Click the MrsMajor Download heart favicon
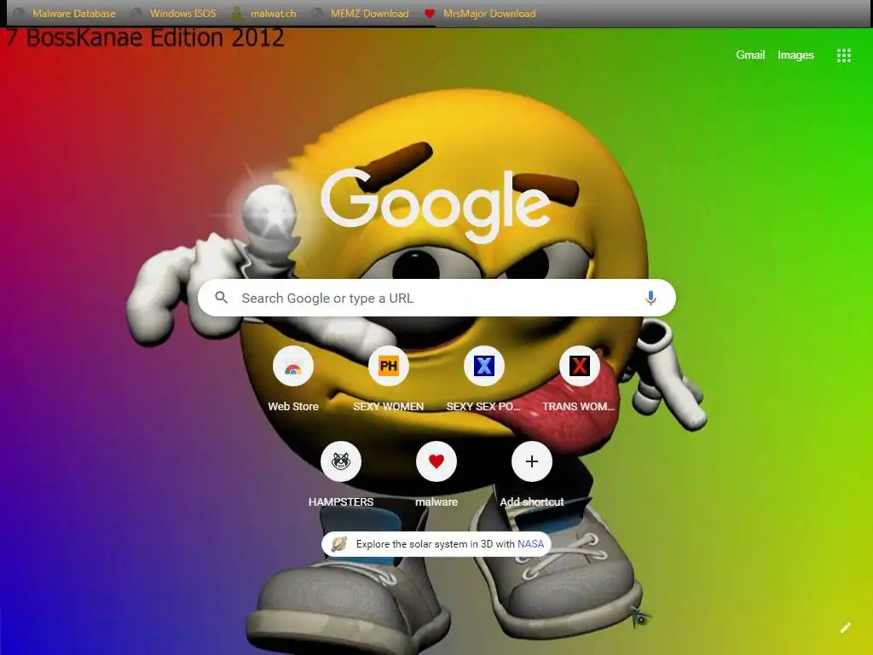Viewport: 873px width, 655px height. click(x=430, y=14)
